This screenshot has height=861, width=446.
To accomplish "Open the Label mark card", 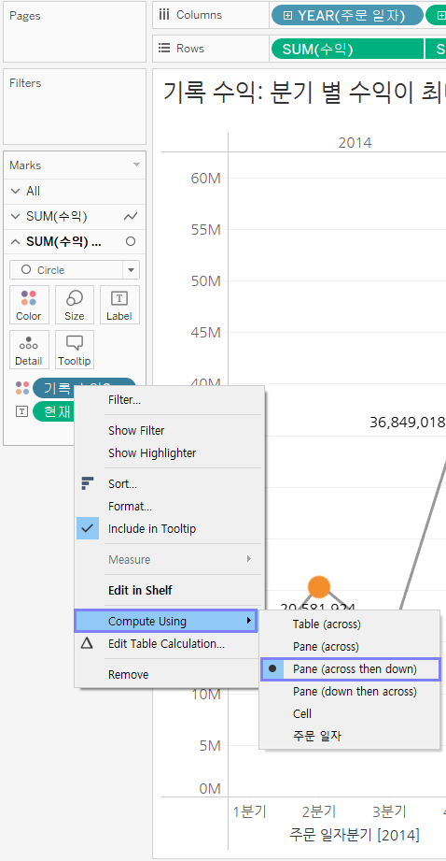I will coord(119,306).
